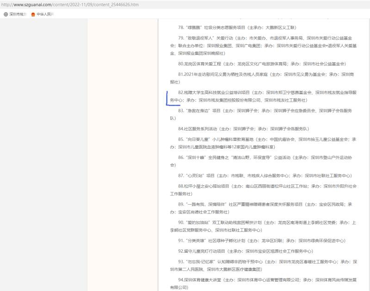Open the 中华人民共 bookmark with national emblem

[43, 14]
